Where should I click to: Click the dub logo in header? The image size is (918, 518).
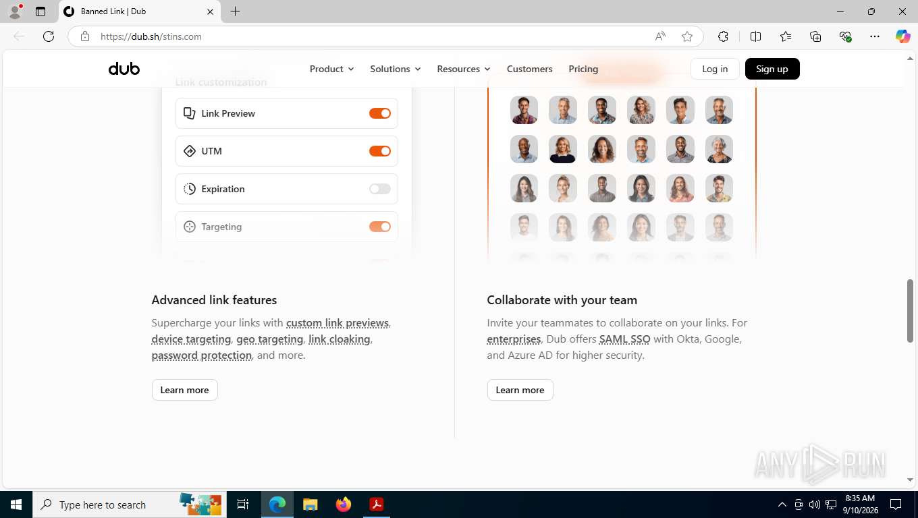124,69
